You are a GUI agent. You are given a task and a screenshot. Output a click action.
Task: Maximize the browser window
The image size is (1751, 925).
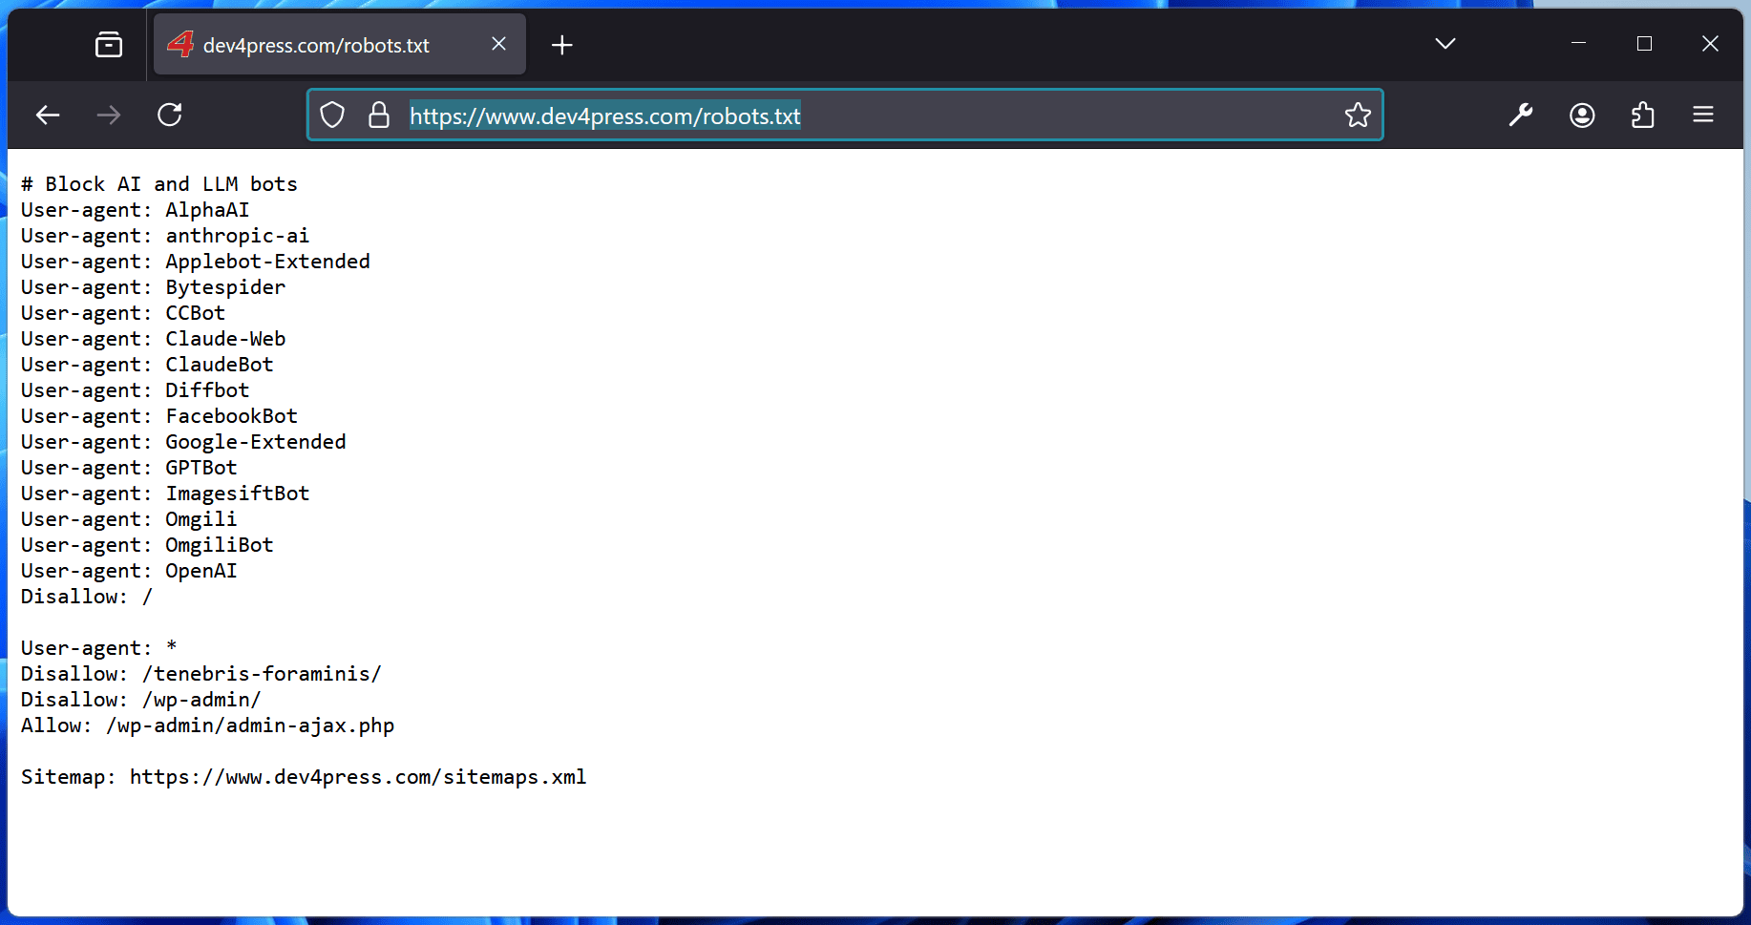1644,44
